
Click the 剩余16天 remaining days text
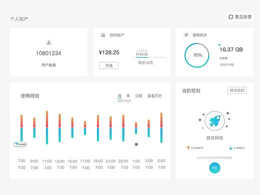[x=145, y=62]
